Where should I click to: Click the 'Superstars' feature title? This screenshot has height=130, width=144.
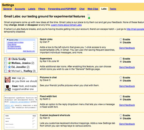[46, 59]
